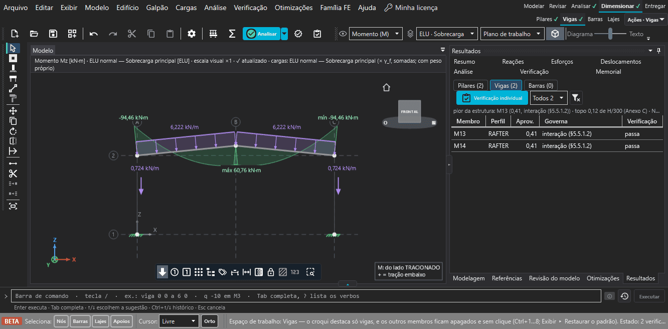Open command history clock icon
The width and height of the screenshot is (668, 329).
pos(624,296)
